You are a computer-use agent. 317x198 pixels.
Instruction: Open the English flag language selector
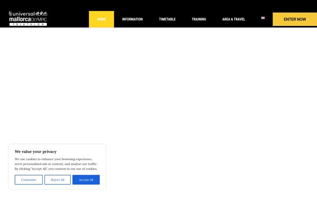click(263, 18)
